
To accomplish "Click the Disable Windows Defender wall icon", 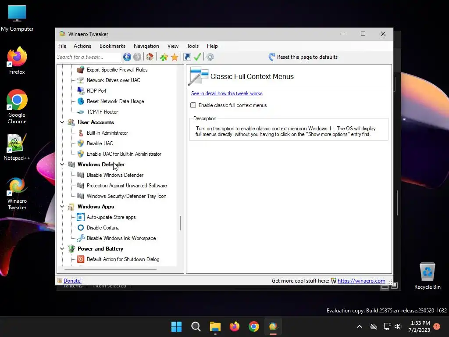I will [81, 175].
